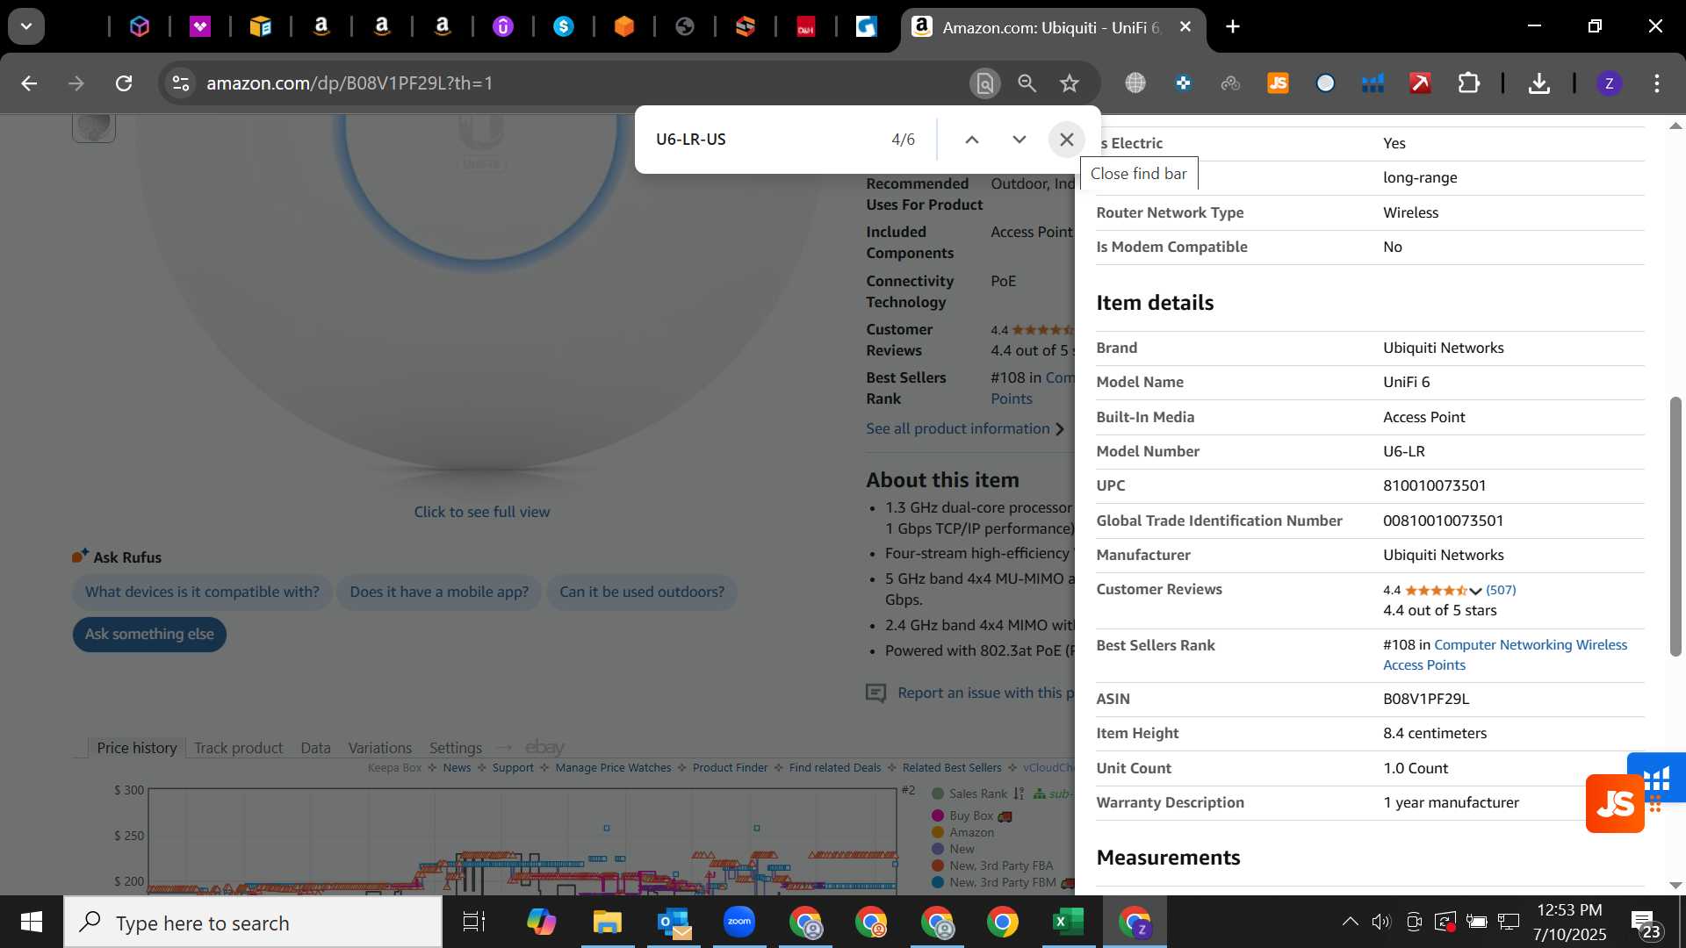The height and width of the screenshot is (948, 1686).
Task: Open a new browser tab
Action: [x=1233, y=26]
